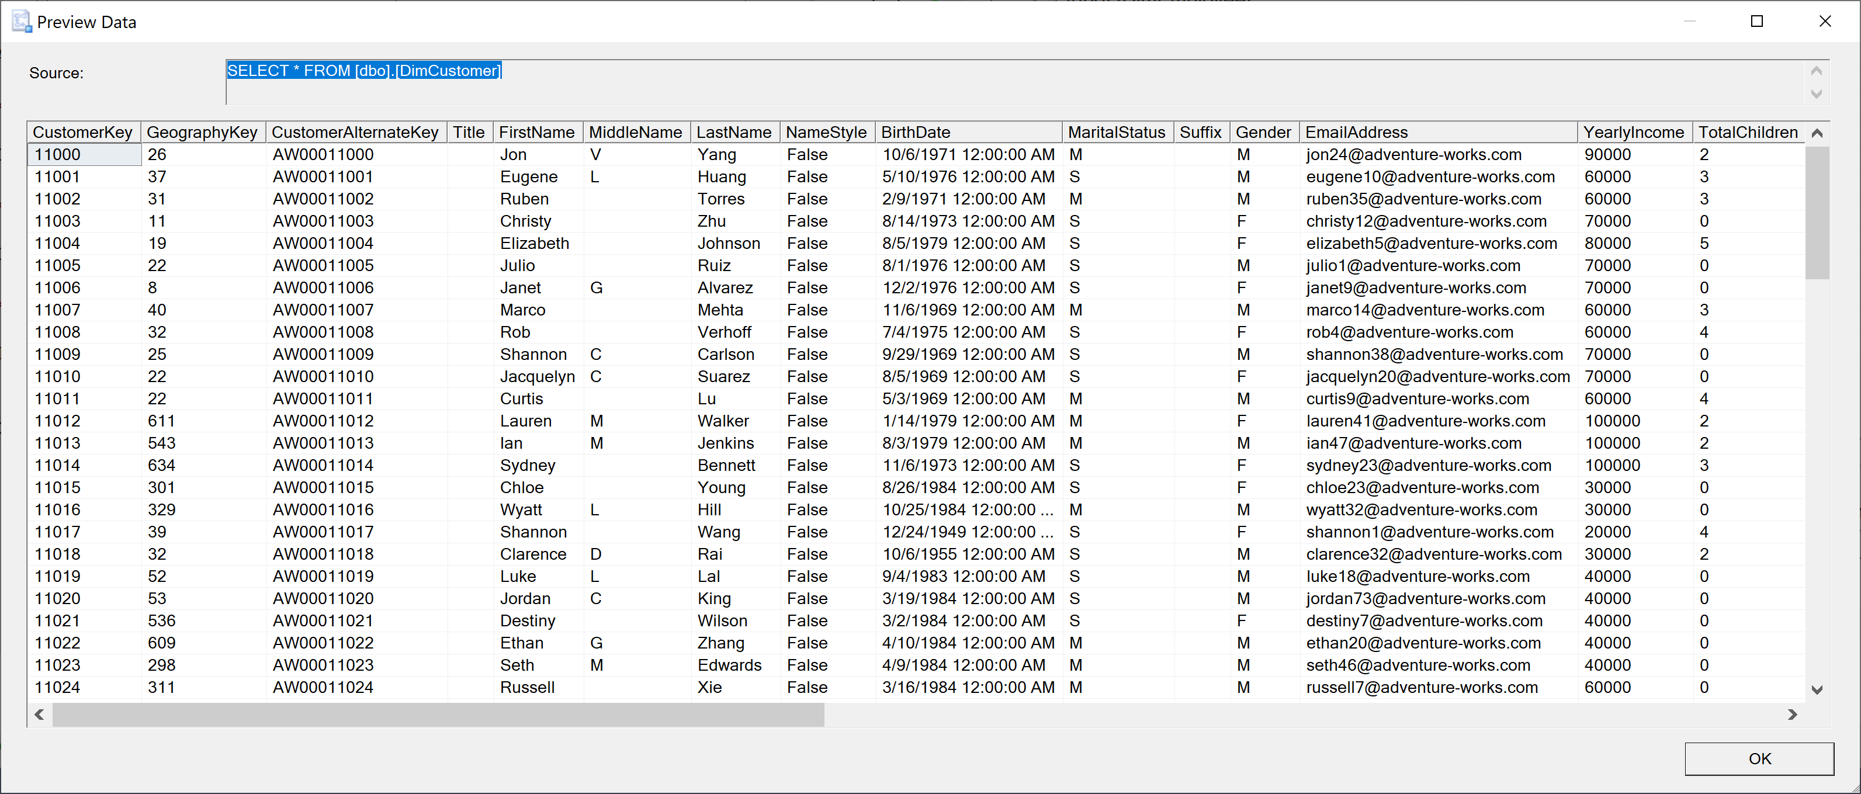
Task: Maximize the Preview Data window
Action: [x=1756, y=22]
